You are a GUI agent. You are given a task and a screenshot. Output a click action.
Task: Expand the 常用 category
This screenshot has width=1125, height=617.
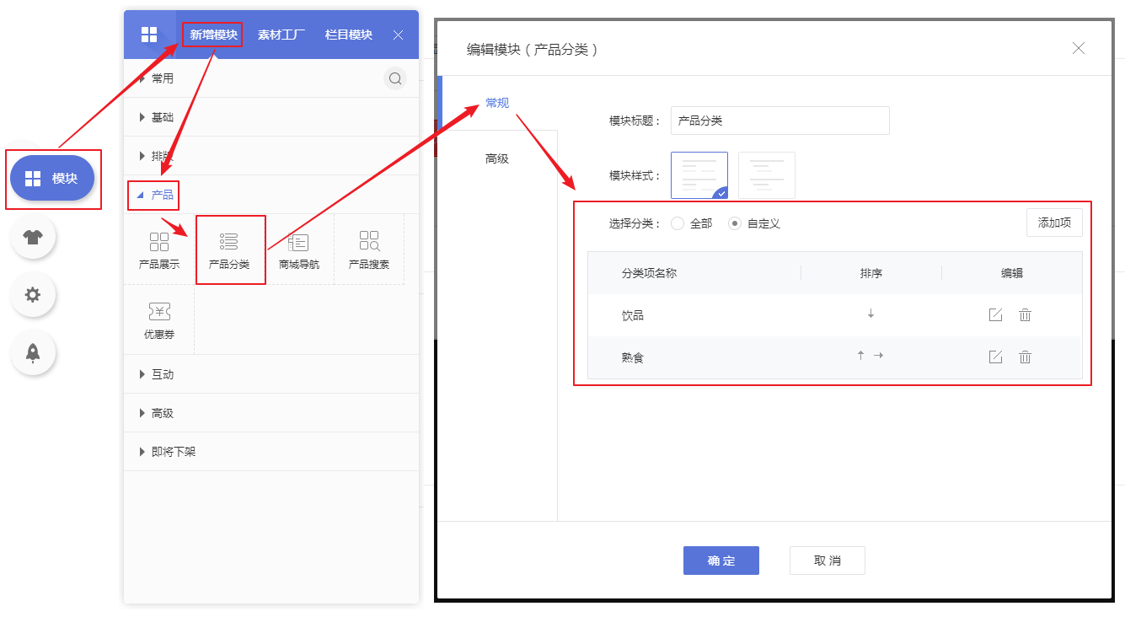click(271, 78)
